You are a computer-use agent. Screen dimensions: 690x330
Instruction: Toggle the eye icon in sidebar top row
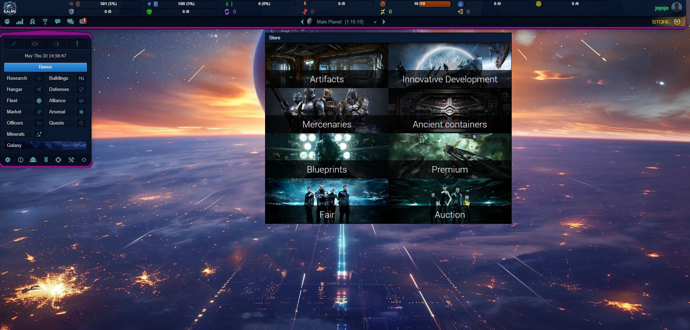click(x=35, y=44)
